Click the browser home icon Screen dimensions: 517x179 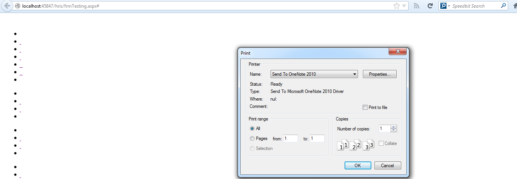(515, 6)
